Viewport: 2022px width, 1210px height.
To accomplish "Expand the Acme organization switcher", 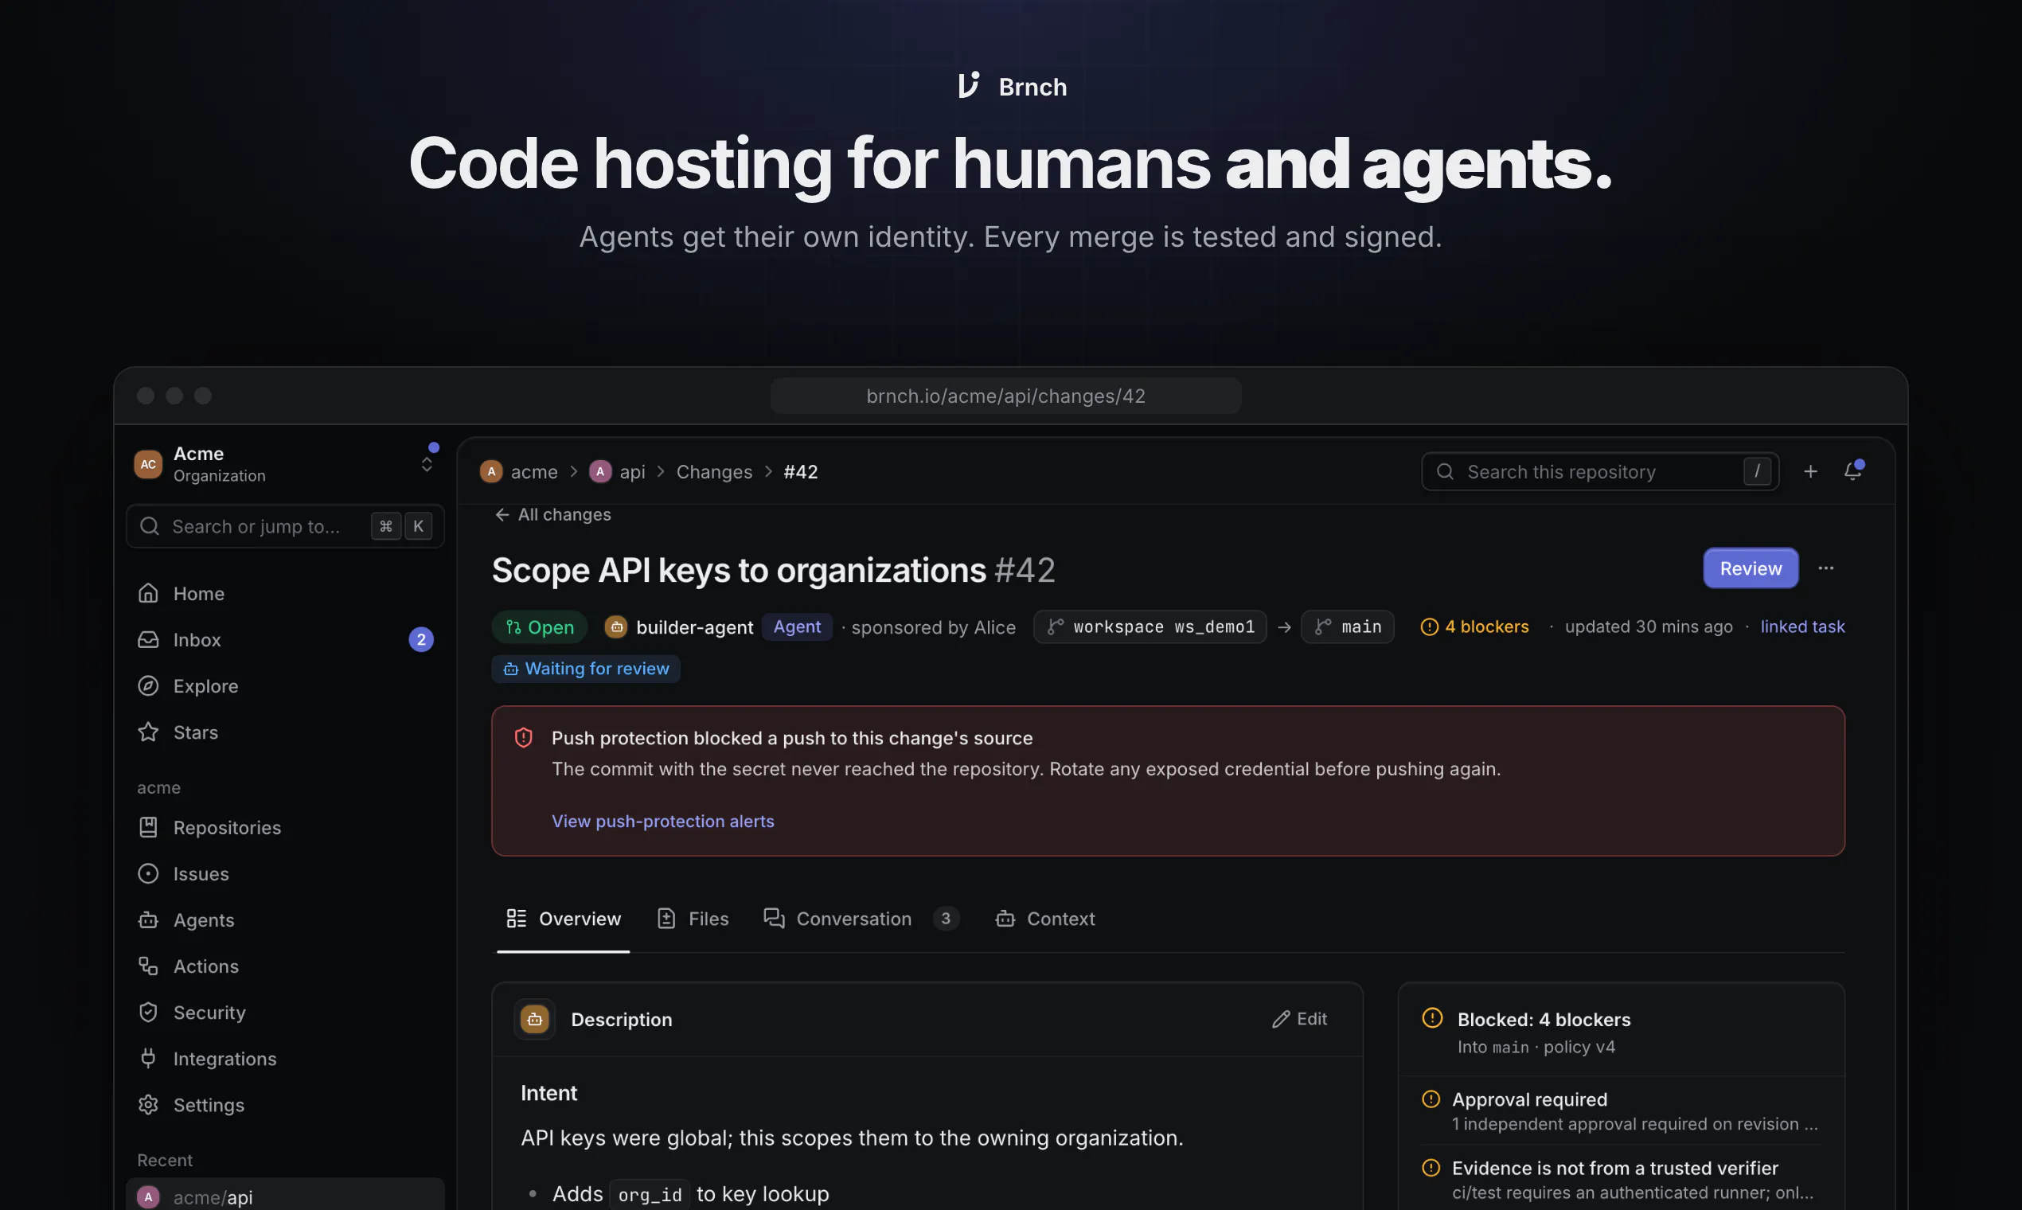I will 284,464.
